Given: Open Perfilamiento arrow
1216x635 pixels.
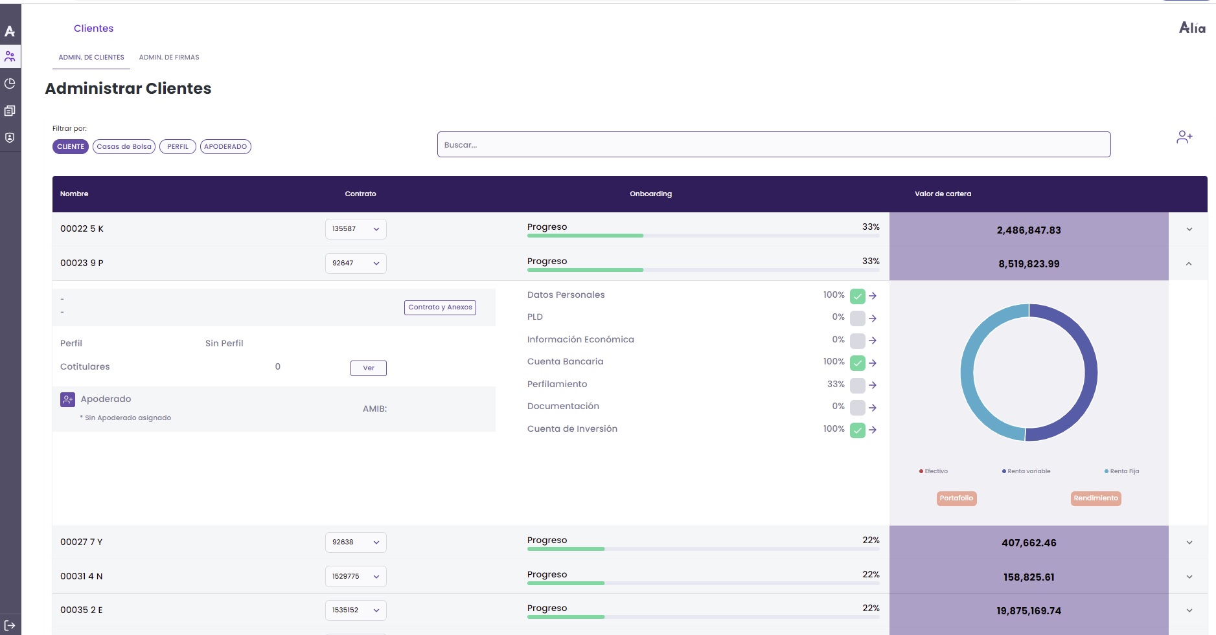Looking at the screenshot, I should (x=873, y=385).
